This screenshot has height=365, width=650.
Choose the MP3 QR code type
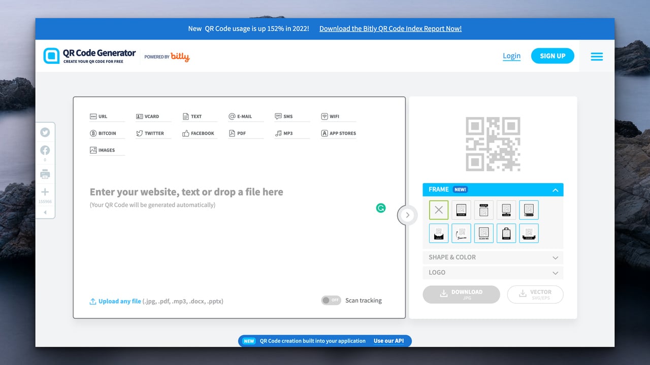click(292, 133)
